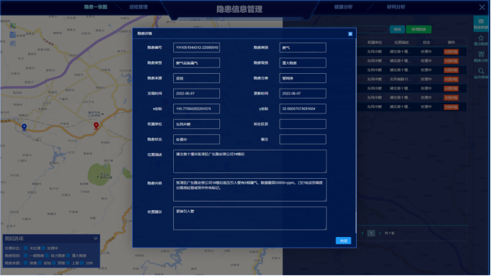The height and width of the screenshot is (276, 491).
Task: Switch to the 巡检管理 tab
Action: click(x=138, y=7)
